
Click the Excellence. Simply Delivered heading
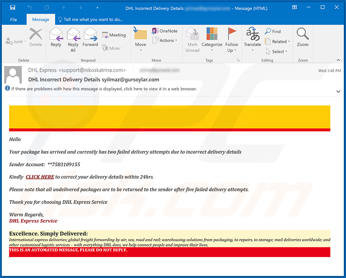pyautogui.click(x=48, y=233)
